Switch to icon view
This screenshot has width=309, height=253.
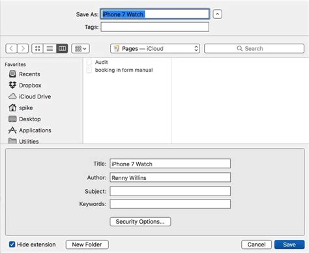pos(38,48)
